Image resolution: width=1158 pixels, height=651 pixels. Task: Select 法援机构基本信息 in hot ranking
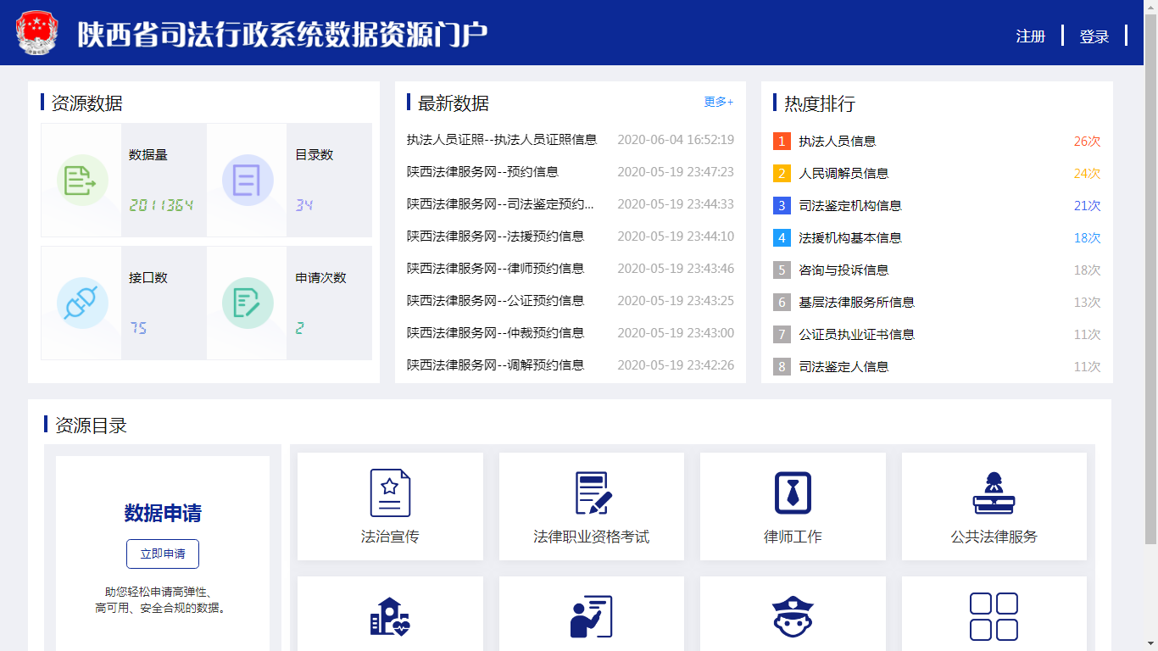coord(850,238)
